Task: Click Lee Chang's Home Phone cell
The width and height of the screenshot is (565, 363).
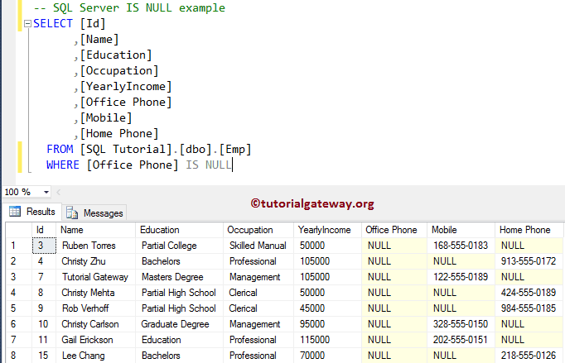Action: pyautogui.click(x=528, y=356)
